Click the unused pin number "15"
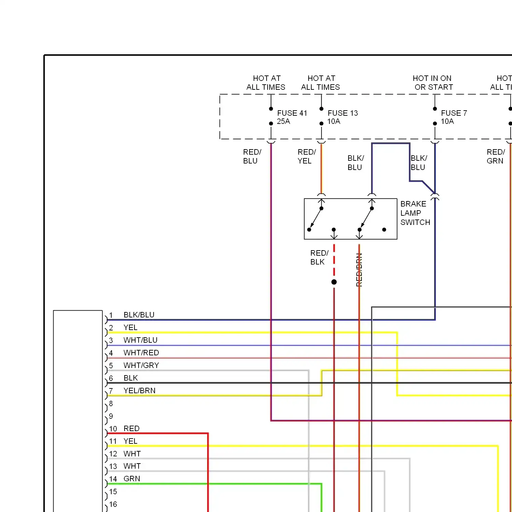 point(113,492)
